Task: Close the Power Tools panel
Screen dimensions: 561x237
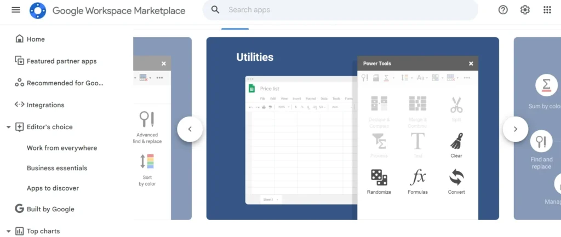Action: coord(471,63)
